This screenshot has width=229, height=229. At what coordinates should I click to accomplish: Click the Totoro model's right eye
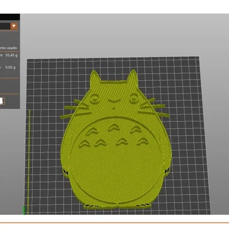coord(133,98)
